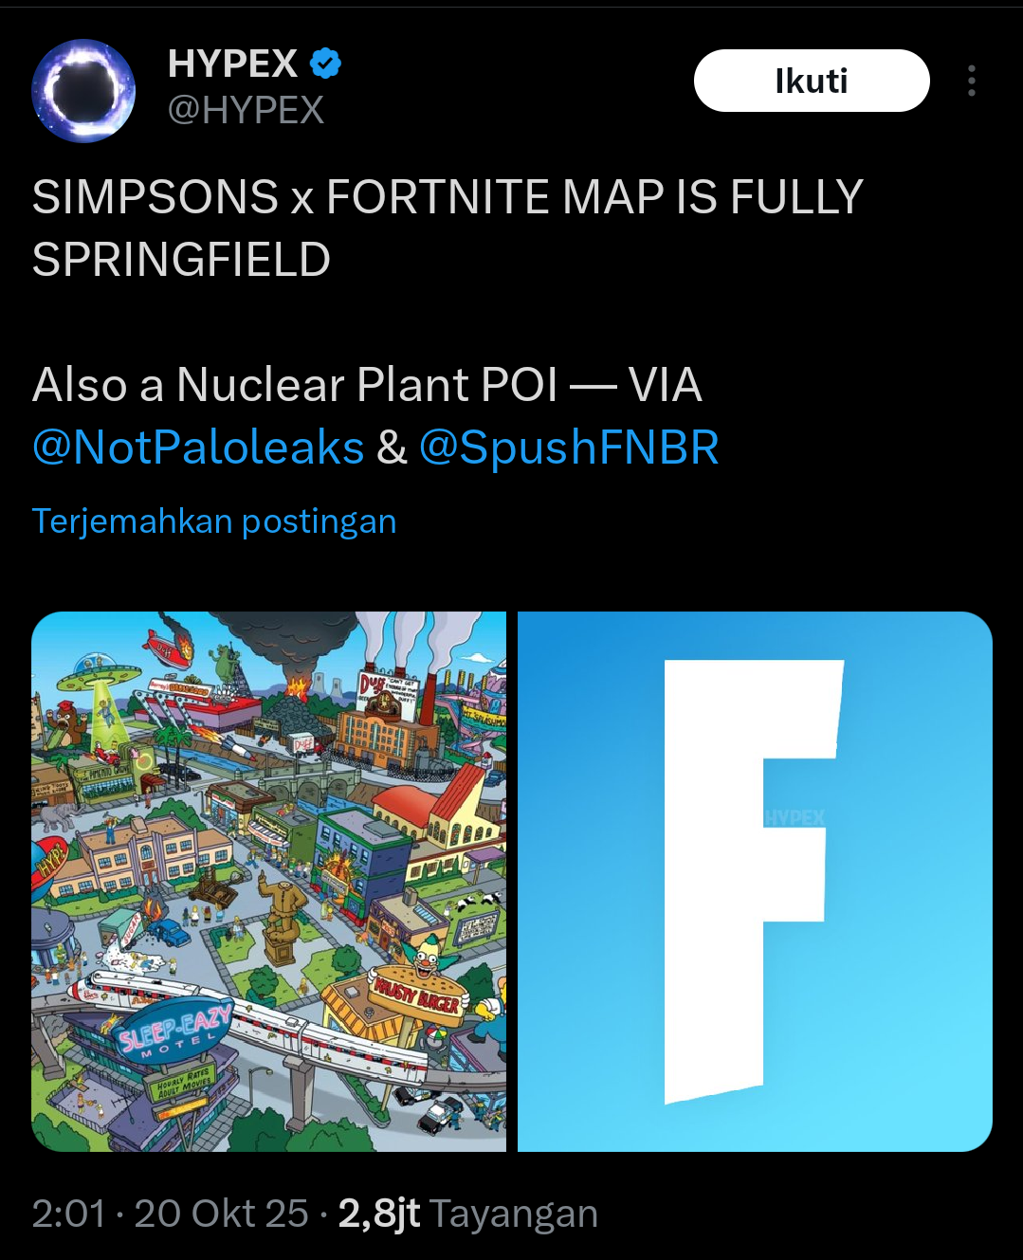Open the three-dot more options menu

(x=971, y=82)
